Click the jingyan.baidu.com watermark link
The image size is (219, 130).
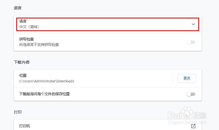click(187, 123)
